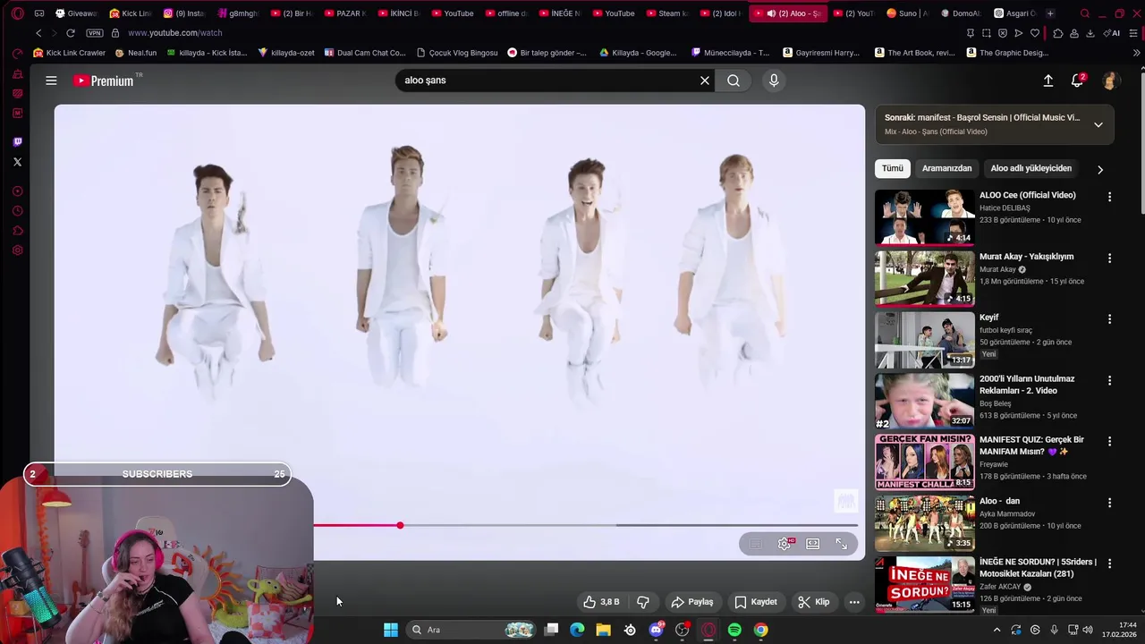Go back with the browser back arrow
The image size is (1145, 644).
(x=38, y=33)
